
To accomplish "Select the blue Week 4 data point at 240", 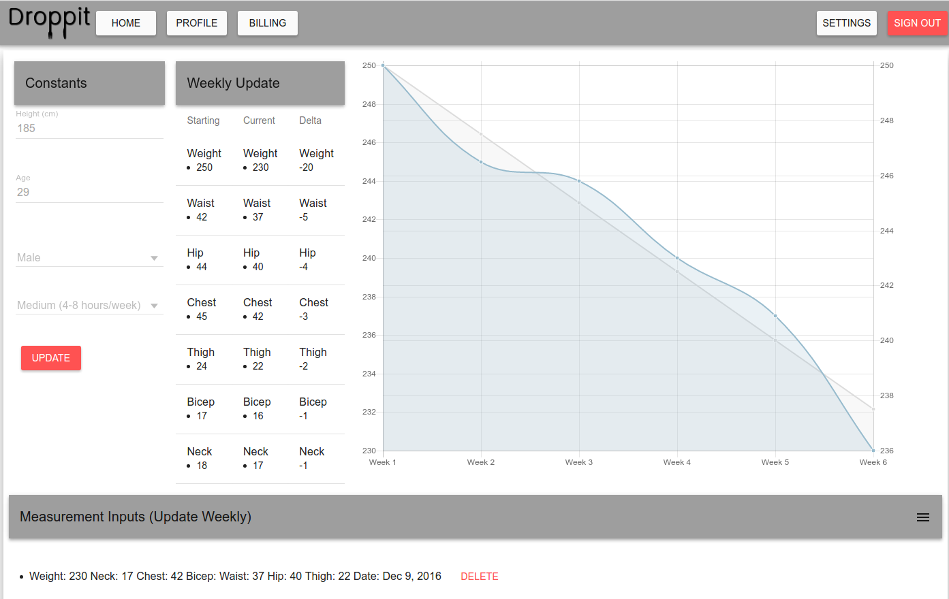I will 677,258.
